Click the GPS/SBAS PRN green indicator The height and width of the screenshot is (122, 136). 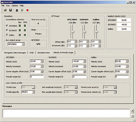point(25,26)
